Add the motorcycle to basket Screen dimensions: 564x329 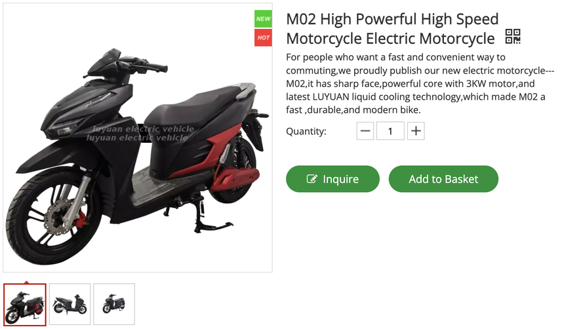[x=443, y=179]
